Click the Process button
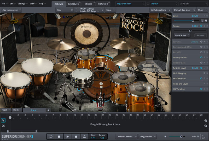The height and width of the screenshot is (141, 209). tap(200, 35)
